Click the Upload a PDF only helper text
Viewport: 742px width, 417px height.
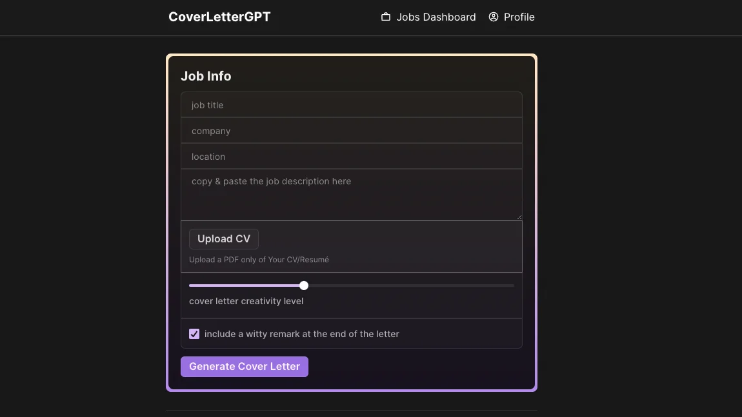tap(259, 260)
